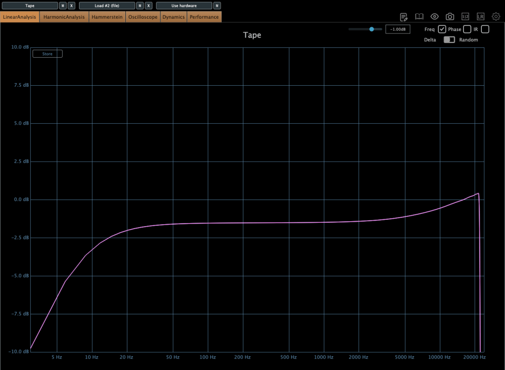The height and width of the screenshot is (370, 505).
Task: Toggle the Delta/Random switch
Action: 449,40
